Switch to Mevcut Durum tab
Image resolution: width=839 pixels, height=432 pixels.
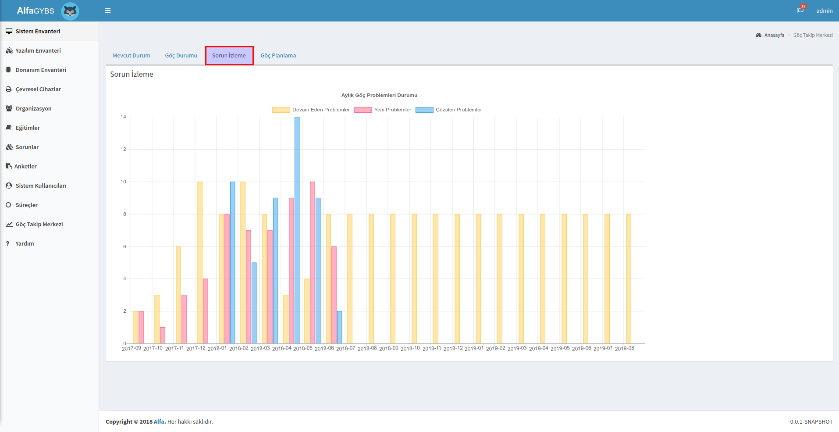point(132,55)
